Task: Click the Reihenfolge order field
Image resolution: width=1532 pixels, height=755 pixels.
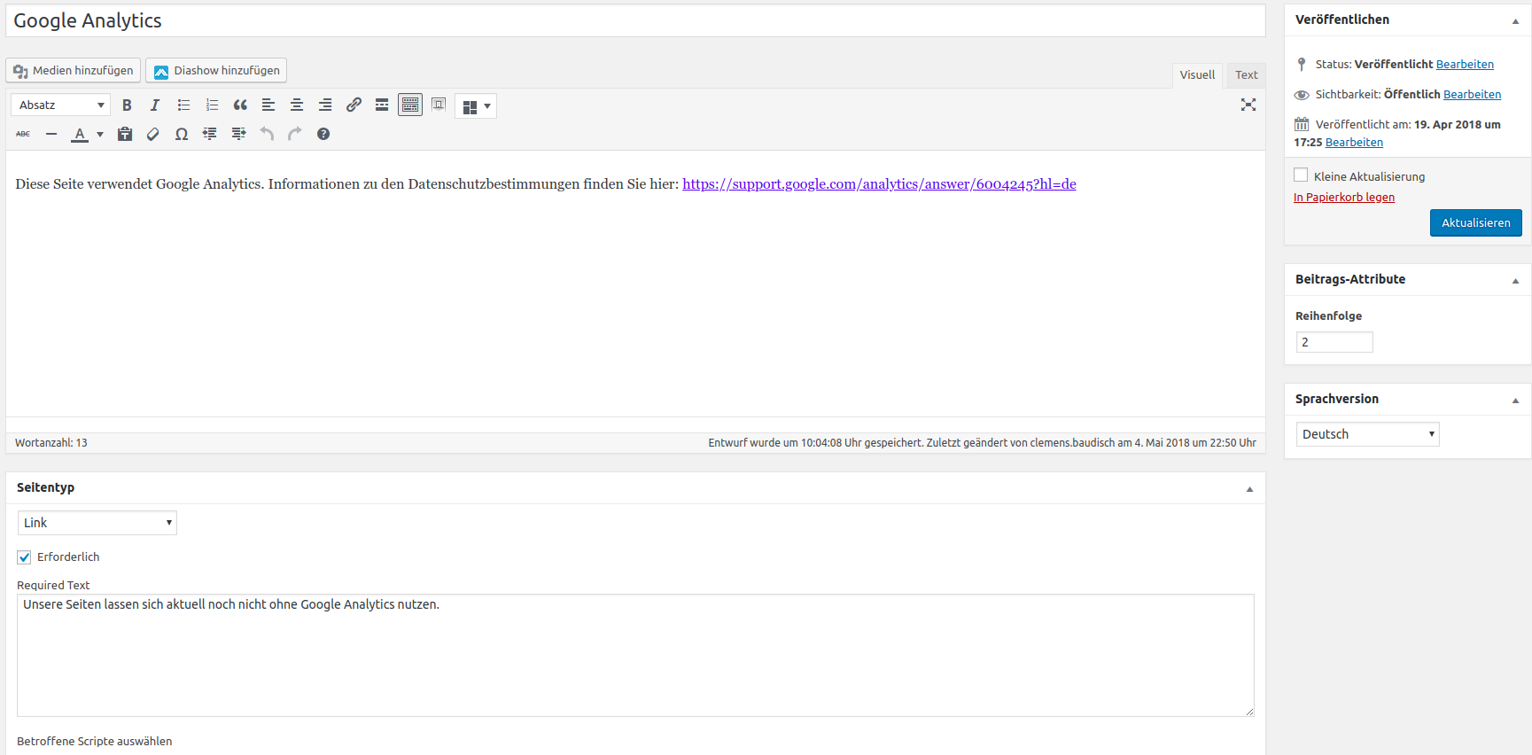Action: pyautogui.click(x=1334, y=342)
